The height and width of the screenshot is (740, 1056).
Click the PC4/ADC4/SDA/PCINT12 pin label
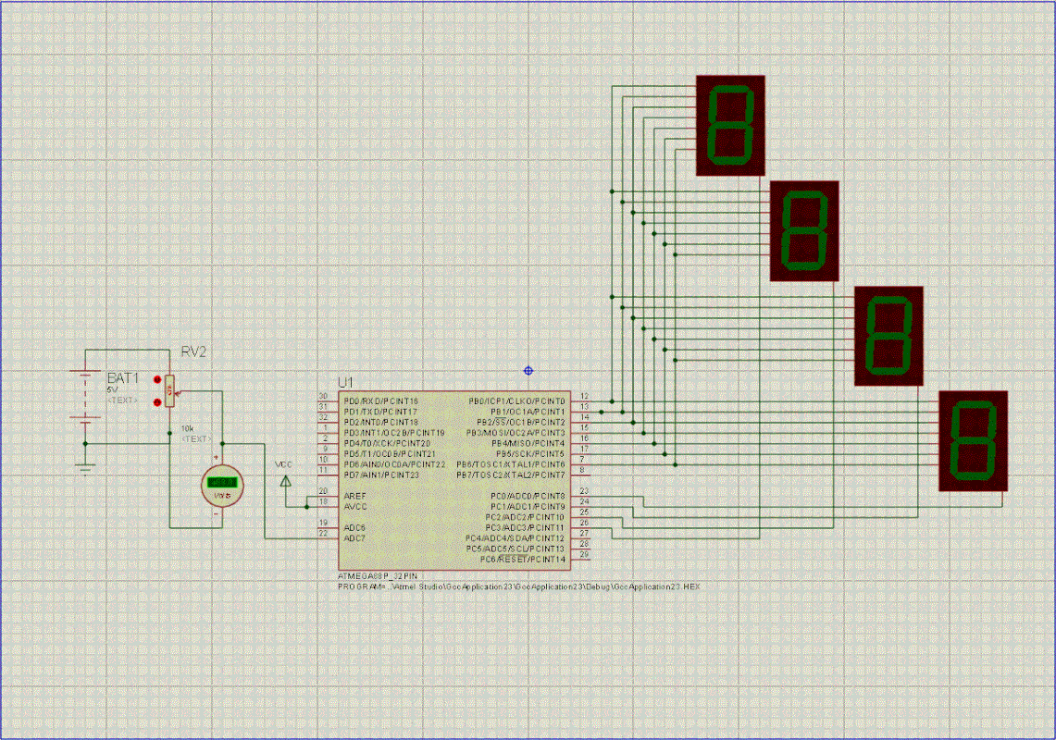516,538
